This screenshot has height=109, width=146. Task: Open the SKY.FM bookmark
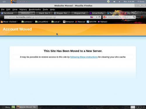pyautogui.click(x=91, y=22)
